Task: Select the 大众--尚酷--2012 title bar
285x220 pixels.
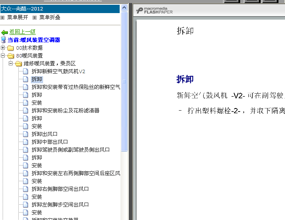Action: pos(60,9)
